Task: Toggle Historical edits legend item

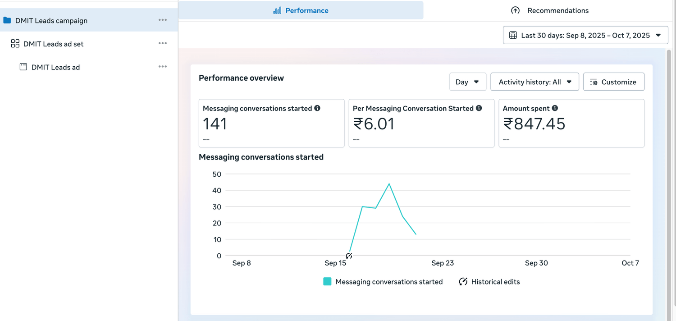Action: (489, 282)
